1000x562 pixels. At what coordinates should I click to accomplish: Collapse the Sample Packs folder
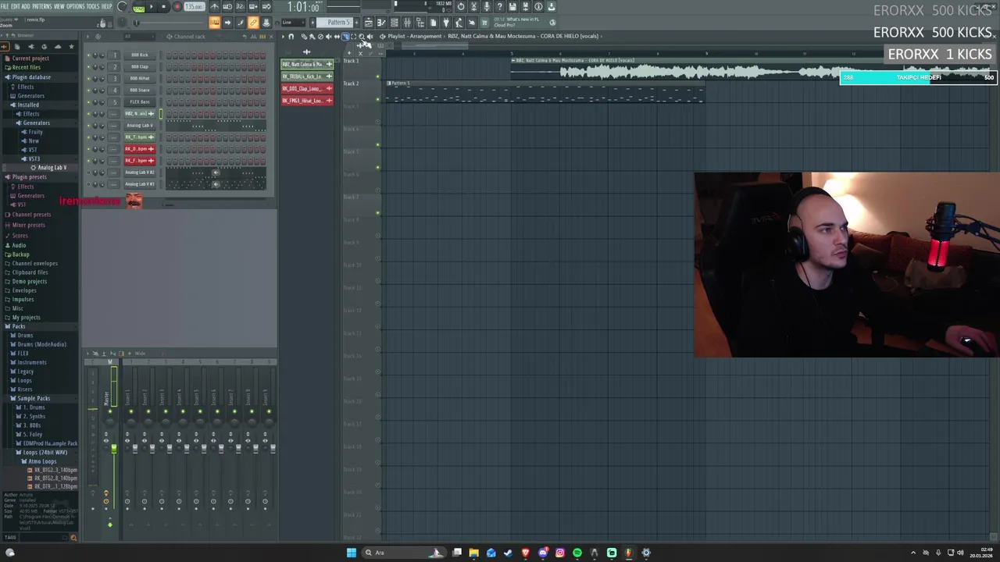click(34, 398)
